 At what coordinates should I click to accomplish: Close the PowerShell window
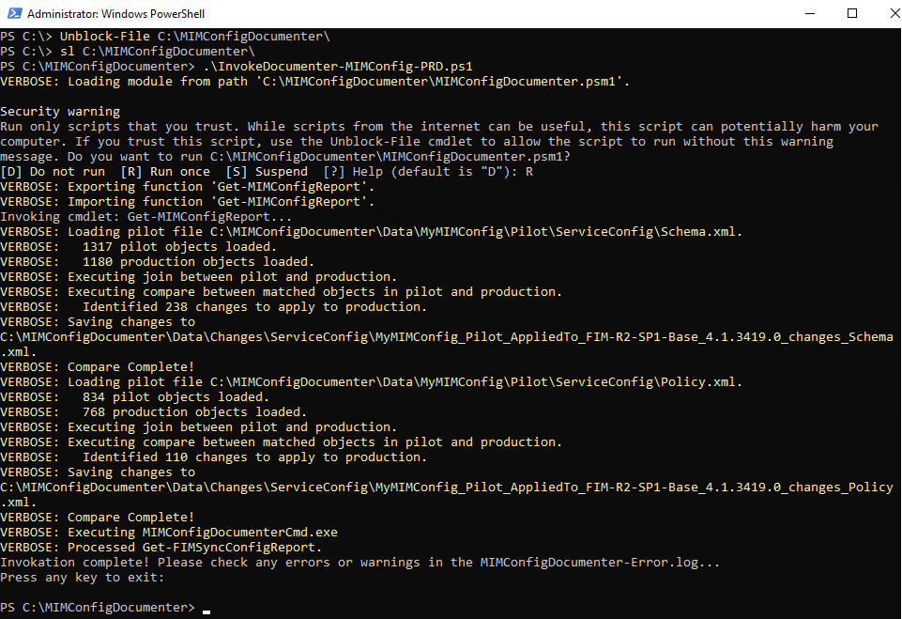click(894, 13)
